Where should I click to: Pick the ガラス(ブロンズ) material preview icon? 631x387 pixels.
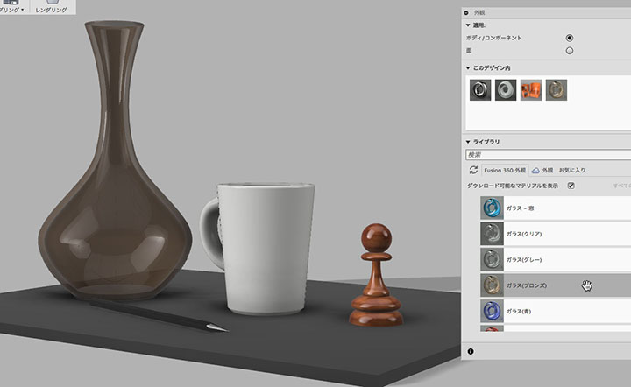click(492, 285)
